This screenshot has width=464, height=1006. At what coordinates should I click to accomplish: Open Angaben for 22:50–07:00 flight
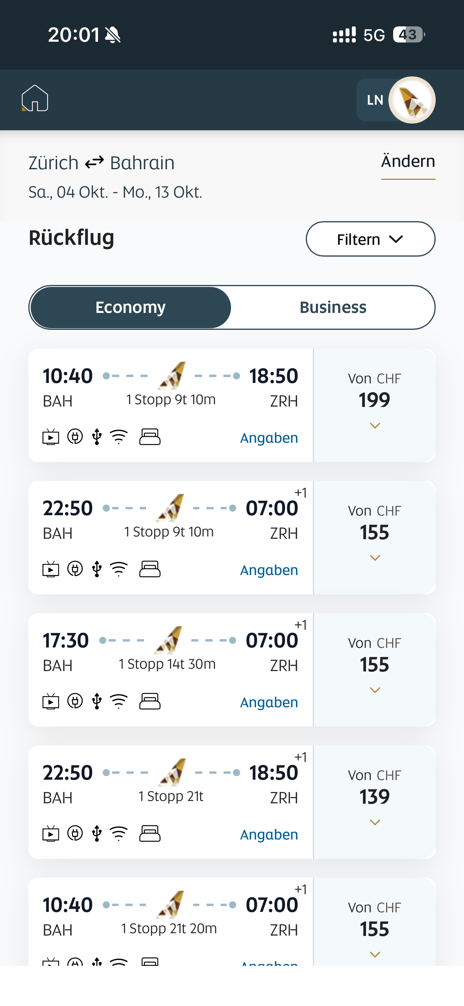pyautogui.click(x=269, y=570)
